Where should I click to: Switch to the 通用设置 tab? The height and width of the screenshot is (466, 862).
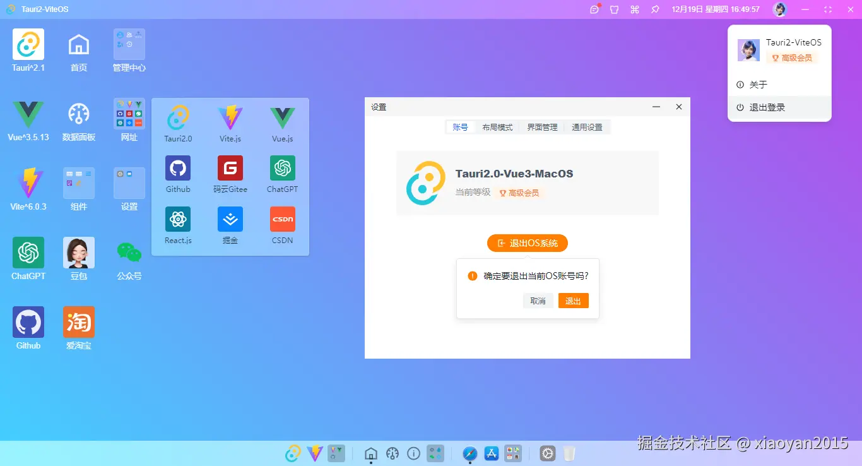pyautogui.click(x=587, y=127)
